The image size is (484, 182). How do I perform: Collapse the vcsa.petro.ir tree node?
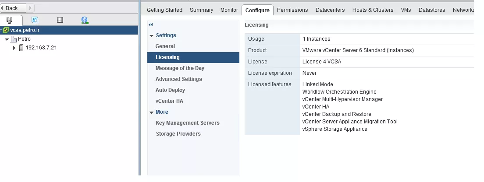[x=1, y=30]
